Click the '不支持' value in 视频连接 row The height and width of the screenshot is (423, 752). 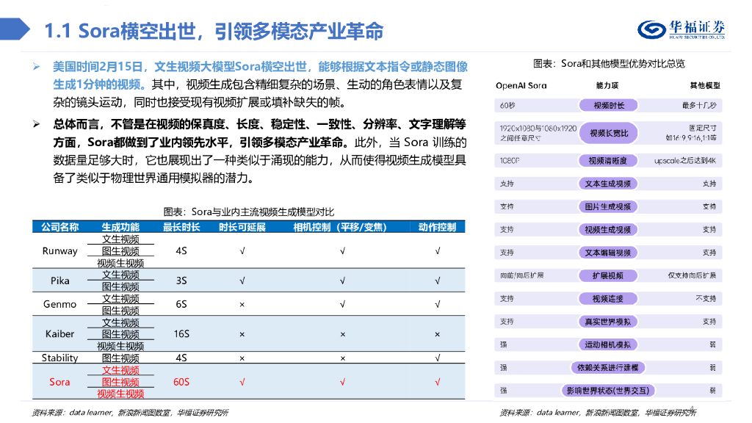pyautogui.click(x=706, y=298)
